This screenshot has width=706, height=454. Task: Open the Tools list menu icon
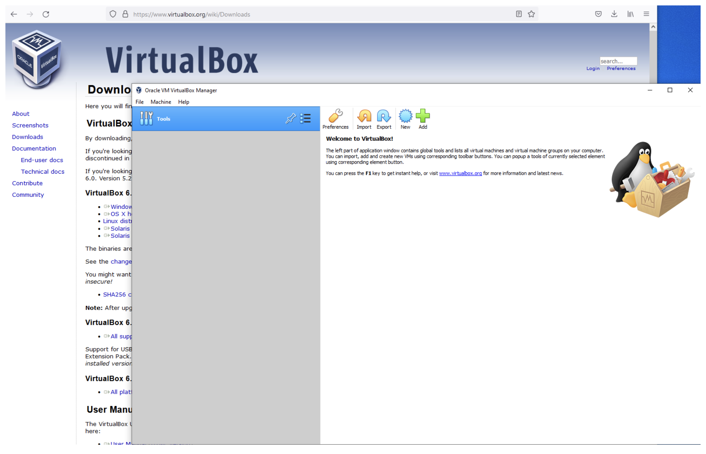[305, 118]
